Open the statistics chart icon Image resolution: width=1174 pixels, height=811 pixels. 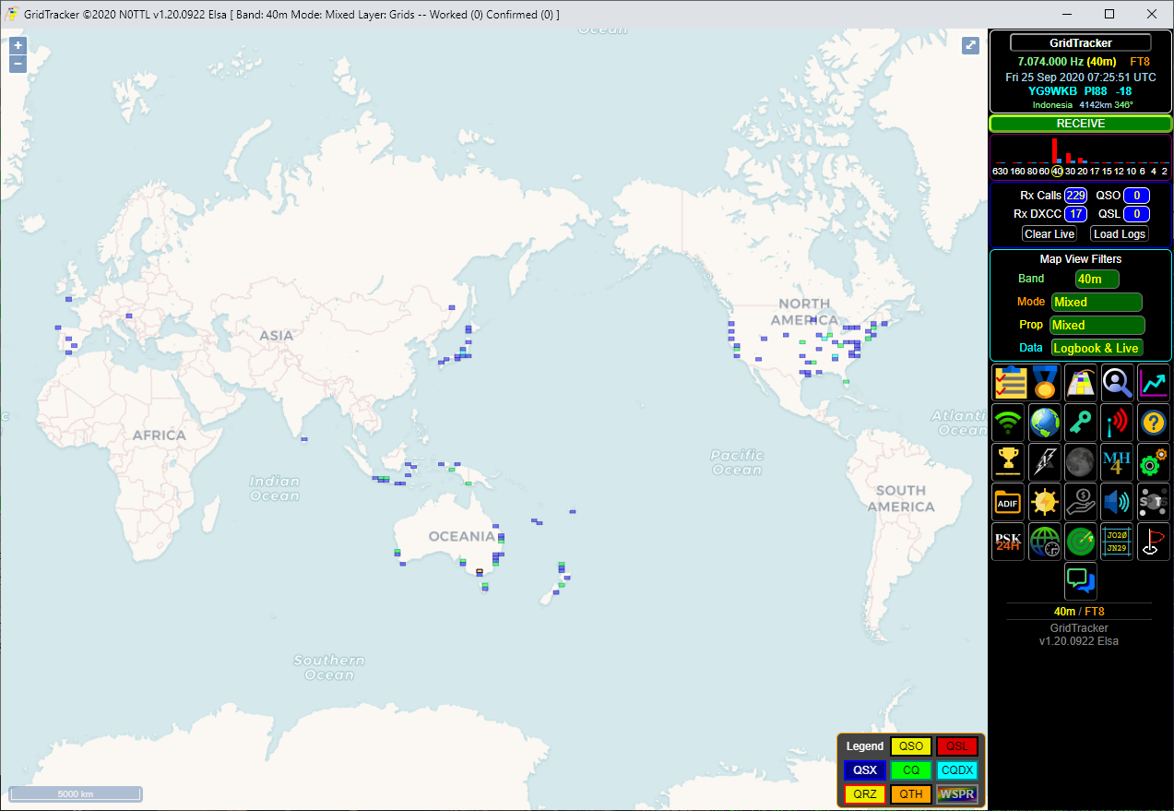point(1153,382)
